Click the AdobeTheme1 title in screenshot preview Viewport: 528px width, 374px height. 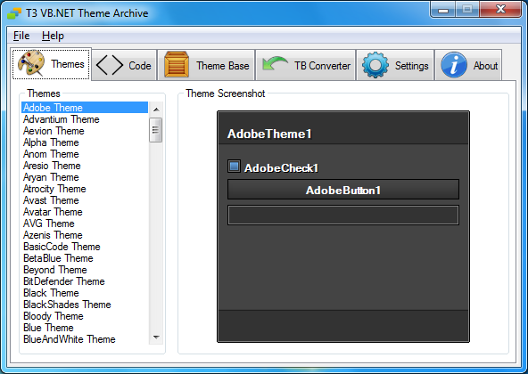pos(269,134)
